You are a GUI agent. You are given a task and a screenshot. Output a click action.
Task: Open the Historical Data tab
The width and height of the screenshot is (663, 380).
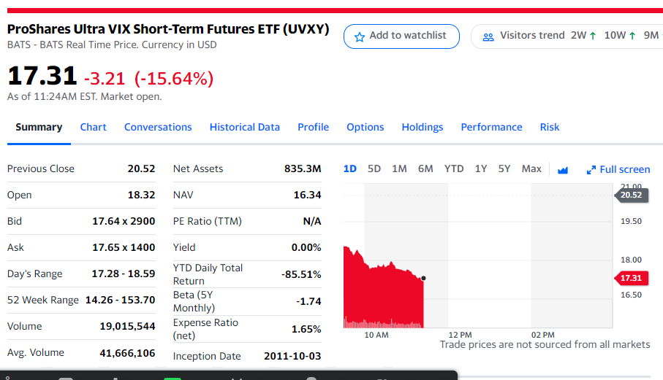(x=245, y=127)
